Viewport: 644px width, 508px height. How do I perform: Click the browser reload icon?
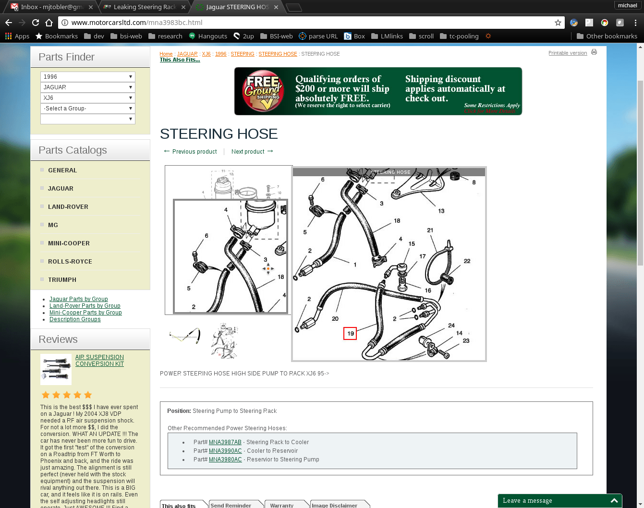click(x=36, y=23)
